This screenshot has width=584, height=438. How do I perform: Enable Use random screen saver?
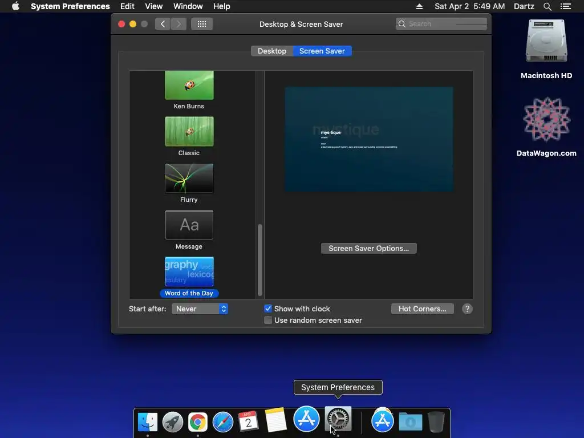click(x=268, y=320)
